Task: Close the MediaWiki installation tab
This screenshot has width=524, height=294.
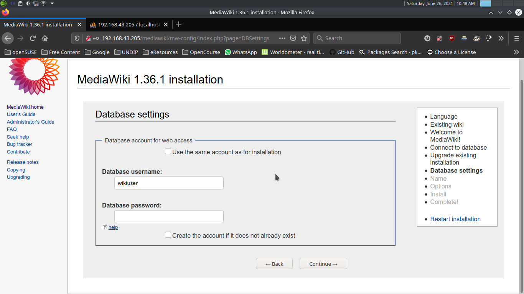Action: tap(79, 24)
